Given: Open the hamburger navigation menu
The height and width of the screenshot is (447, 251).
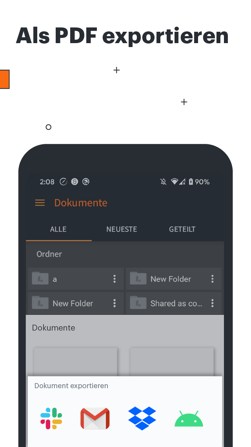Looking at the screenshot, I should click(40, 203).
